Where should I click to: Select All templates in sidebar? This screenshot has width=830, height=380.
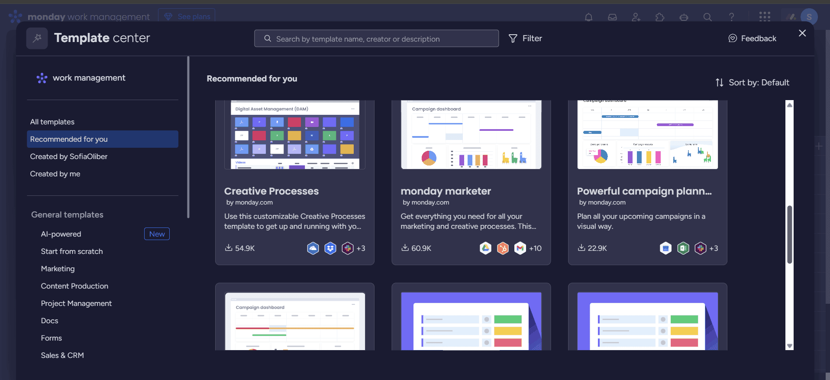52,122
